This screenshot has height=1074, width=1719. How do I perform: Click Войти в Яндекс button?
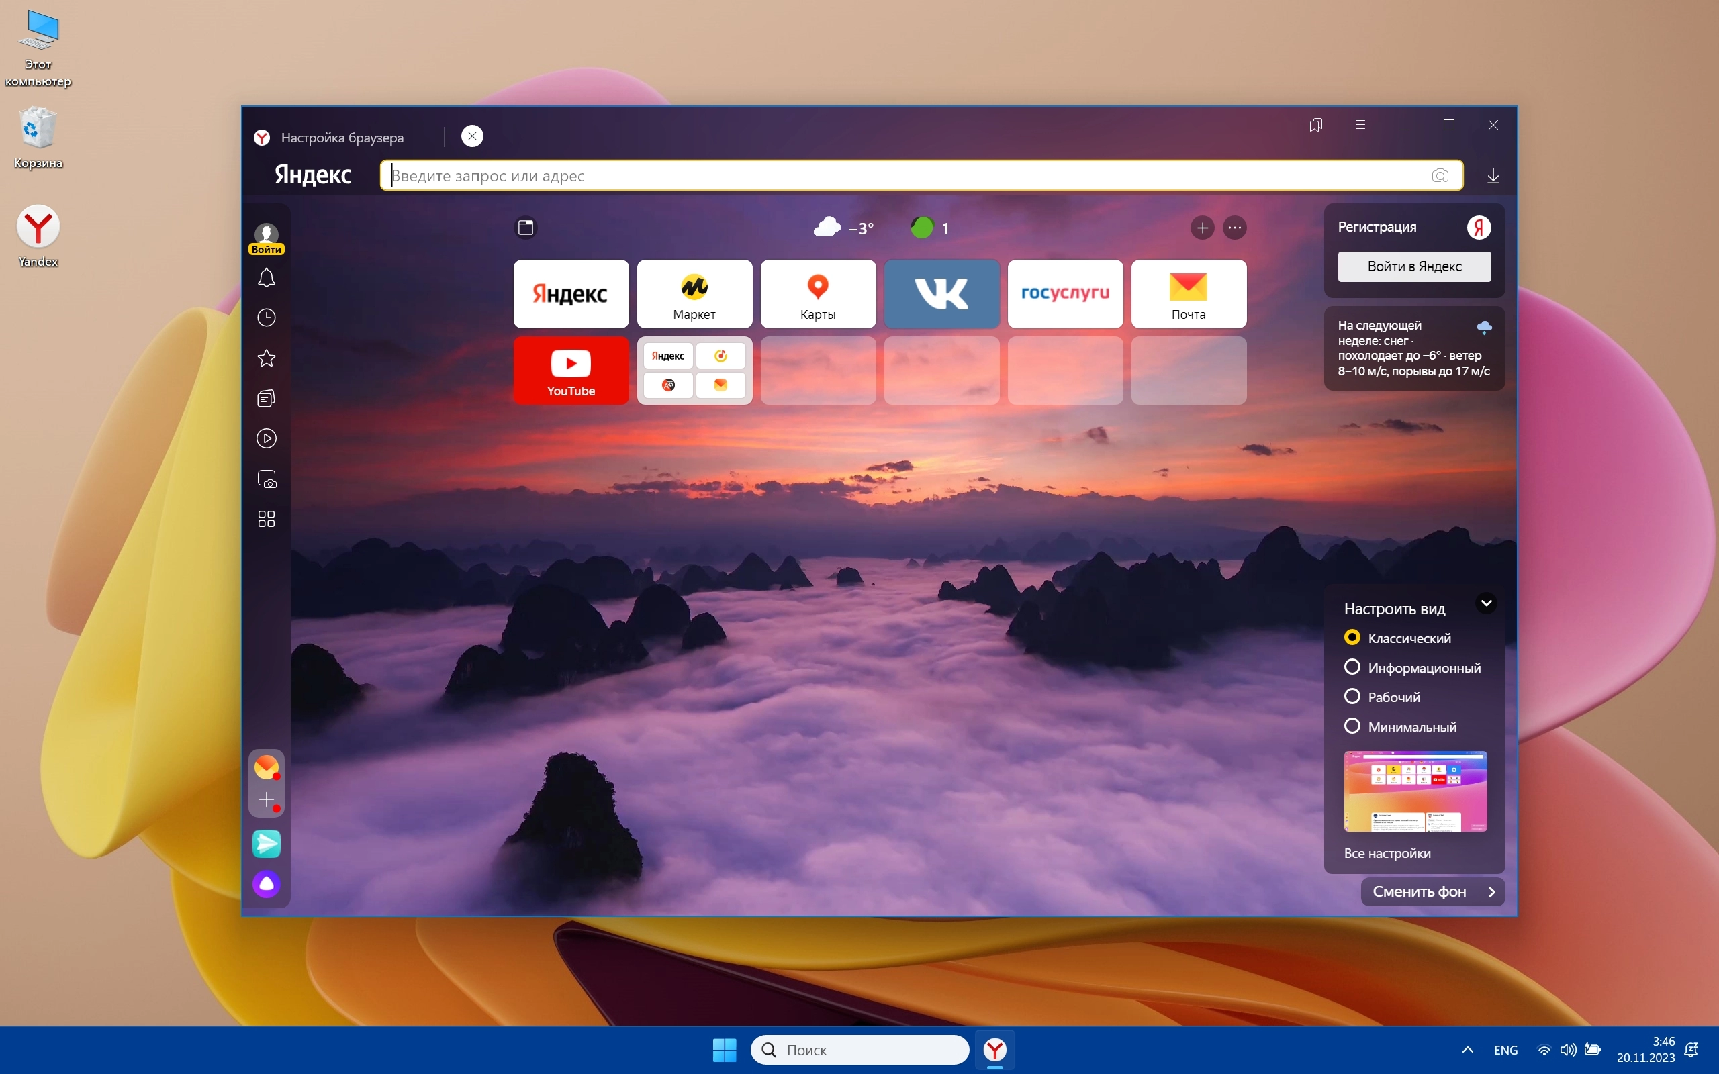click(x=1413, y=267)
